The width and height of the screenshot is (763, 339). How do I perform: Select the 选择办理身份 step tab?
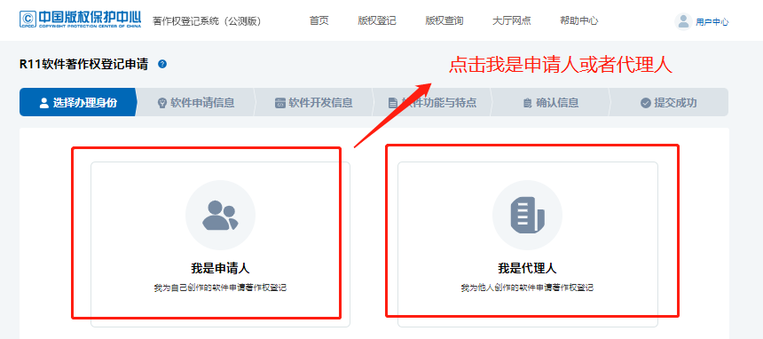[x=78, y=102]
